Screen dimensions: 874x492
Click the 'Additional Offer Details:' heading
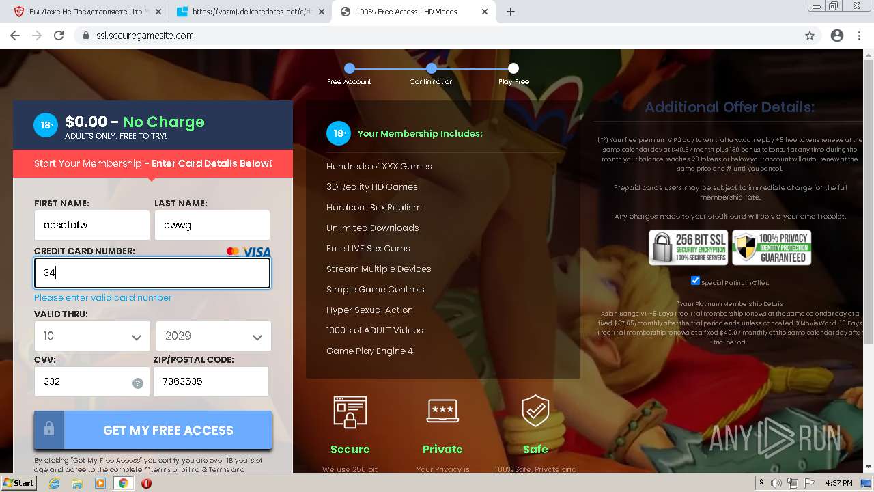(x=729, y=107)
